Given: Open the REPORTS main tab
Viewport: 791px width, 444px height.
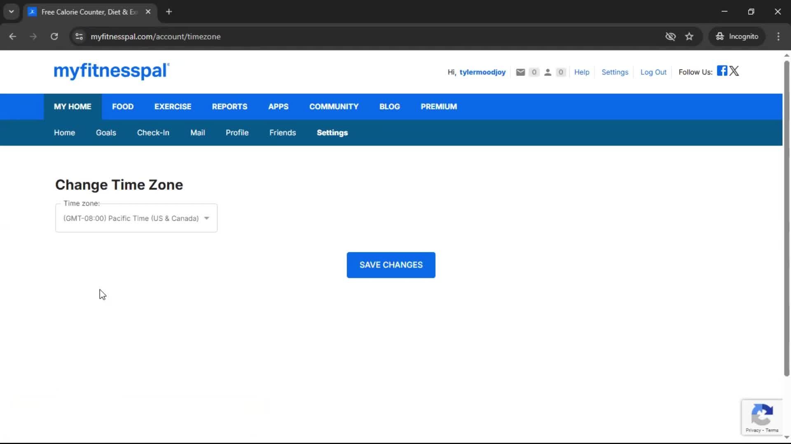Looking at the screenshot, I should tap(229, 106).
